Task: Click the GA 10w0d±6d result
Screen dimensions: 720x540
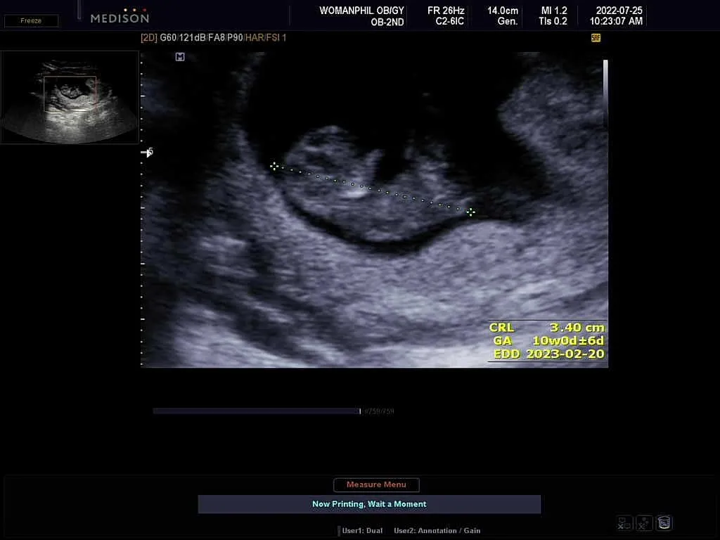Action: pyautogui.click(x=548, y=341)
